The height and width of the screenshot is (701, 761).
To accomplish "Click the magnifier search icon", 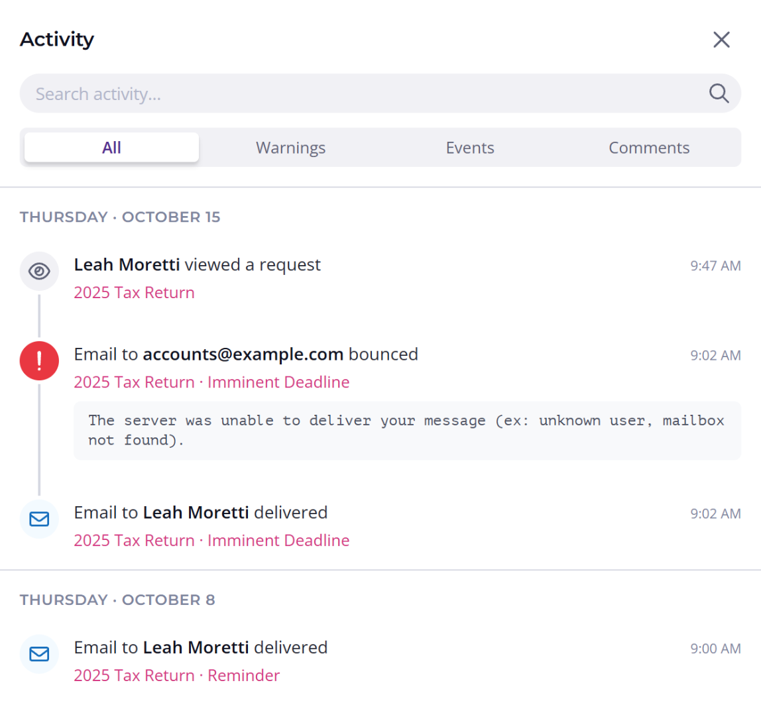I will pos(719,93).
